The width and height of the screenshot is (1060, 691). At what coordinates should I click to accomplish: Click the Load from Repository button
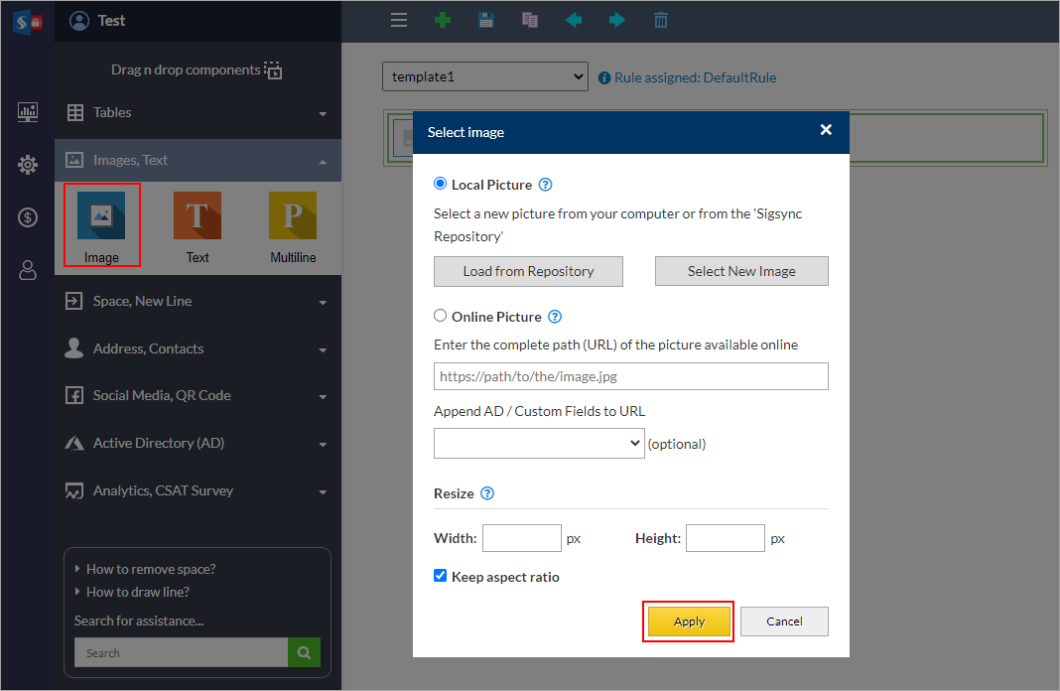528,271
